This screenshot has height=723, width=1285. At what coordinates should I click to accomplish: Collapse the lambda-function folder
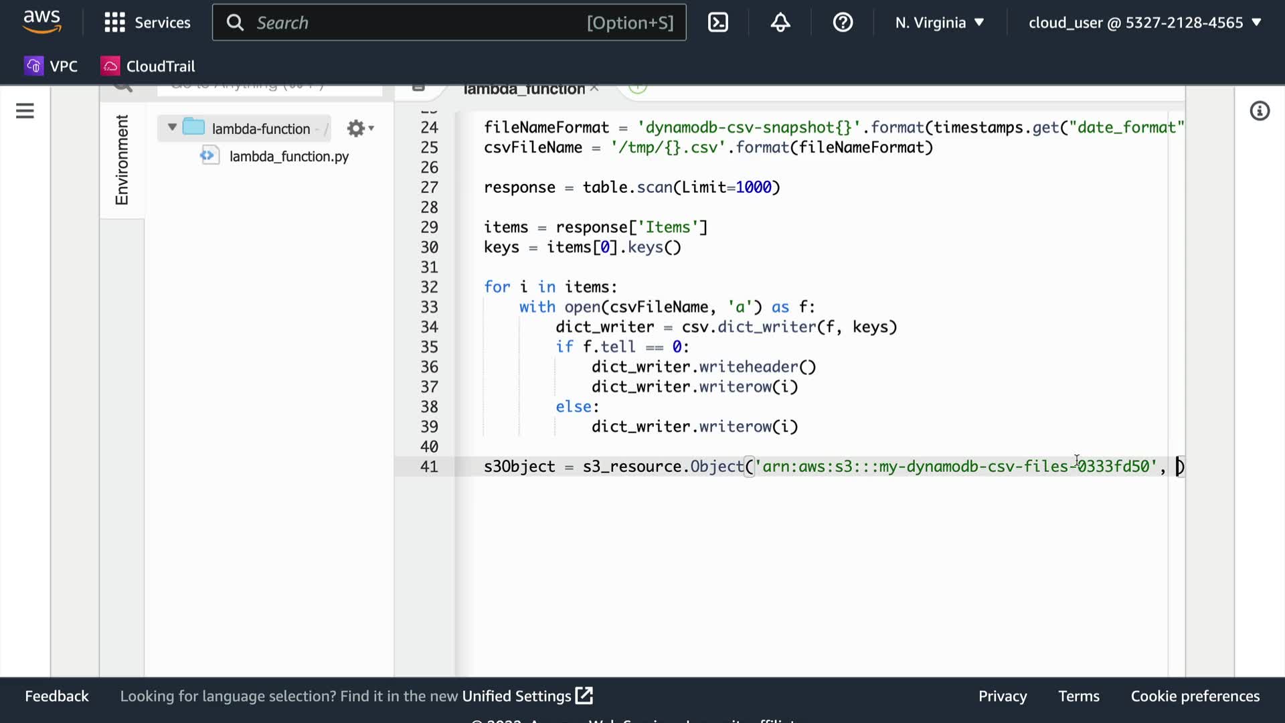click(x=172, y=127)
